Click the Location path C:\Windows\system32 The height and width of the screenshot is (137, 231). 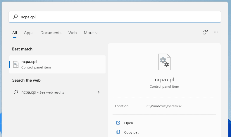pos(164,106)
